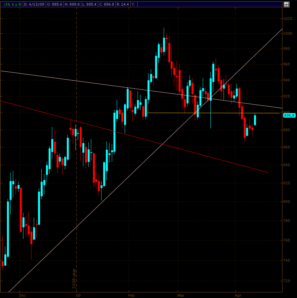Image resolution: width=297 pixels, height=298 pixels.
Task: Click the close price field C: 896.8
Action: (116, 4)
